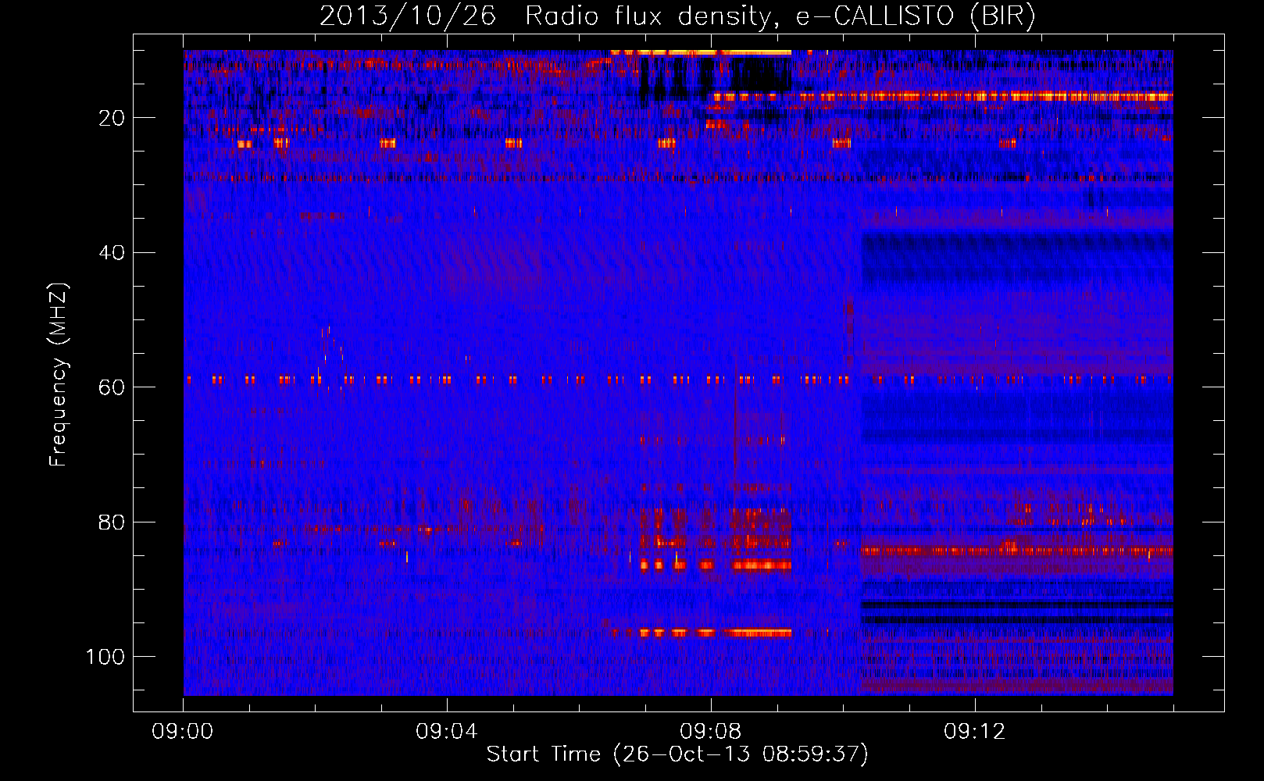
Task: Select the 09:00 time axis label
Action: click(x=183, y=732)
